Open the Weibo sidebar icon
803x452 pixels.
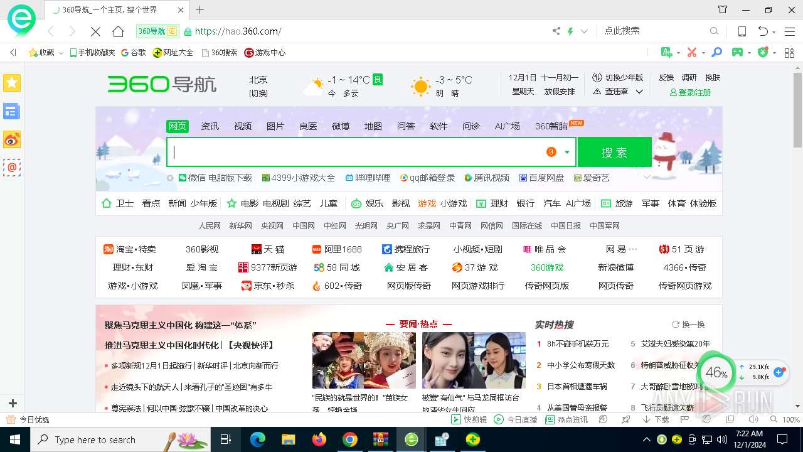(x=12, y=139)
